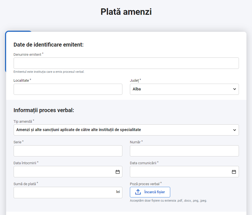Expand the Tip amendă chevron arrow
Screen dimensions: 252x215
(x=234, y=130)
